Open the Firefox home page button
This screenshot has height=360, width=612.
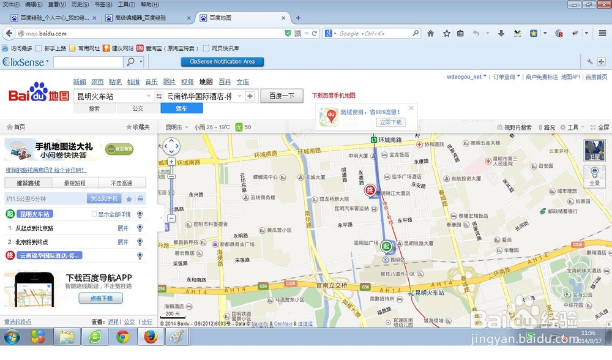(x=430, y=34)
